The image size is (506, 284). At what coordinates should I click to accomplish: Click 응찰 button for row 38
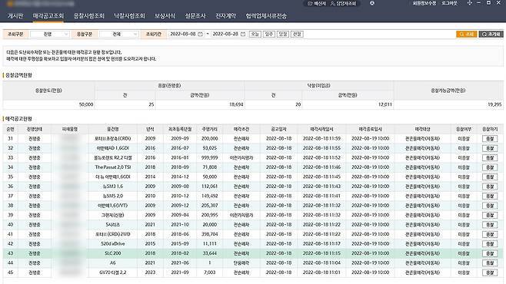(x=490, y=206)
